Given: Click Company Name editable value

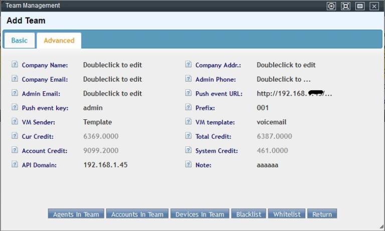Looking at the screenshot, I should (x=112, y=65).
